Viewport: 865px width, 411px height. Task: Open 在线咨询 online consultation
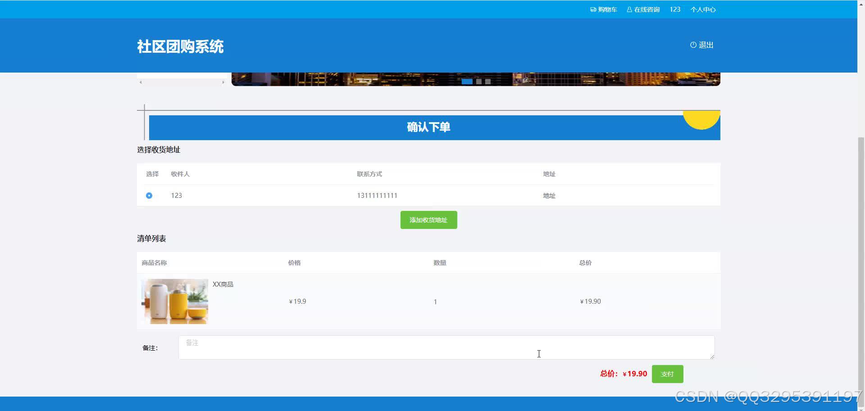[x=643, y=9]
